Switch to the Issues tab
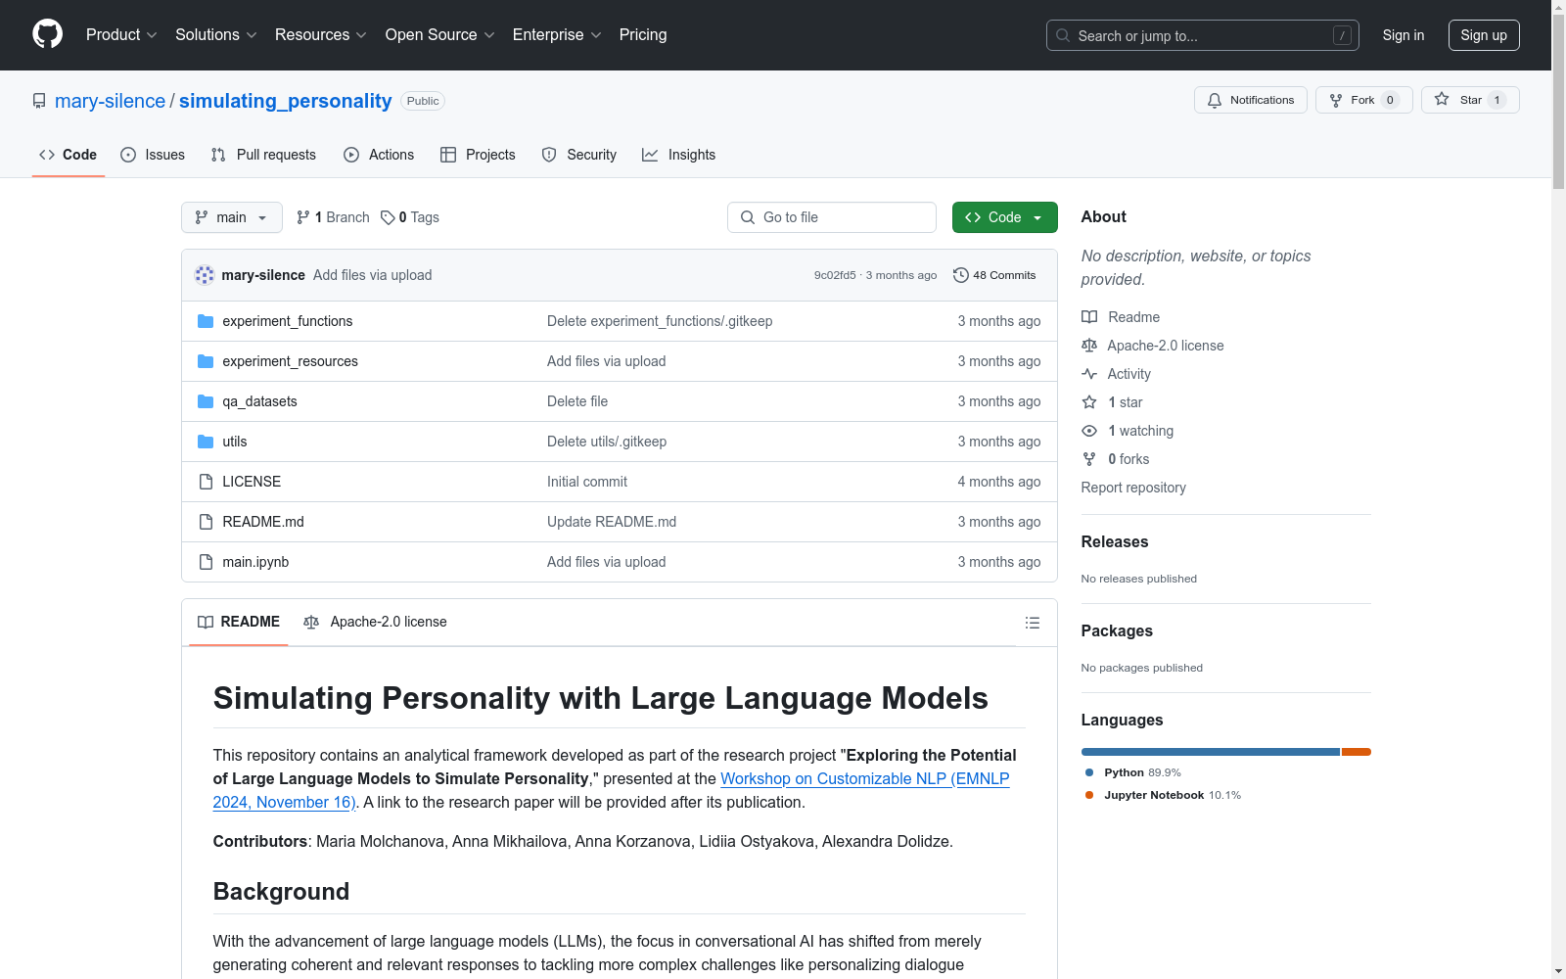 coord(153,155)
